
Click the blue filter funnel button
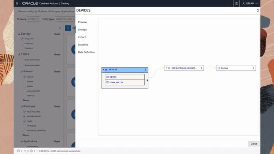click(x=68, y=28)
